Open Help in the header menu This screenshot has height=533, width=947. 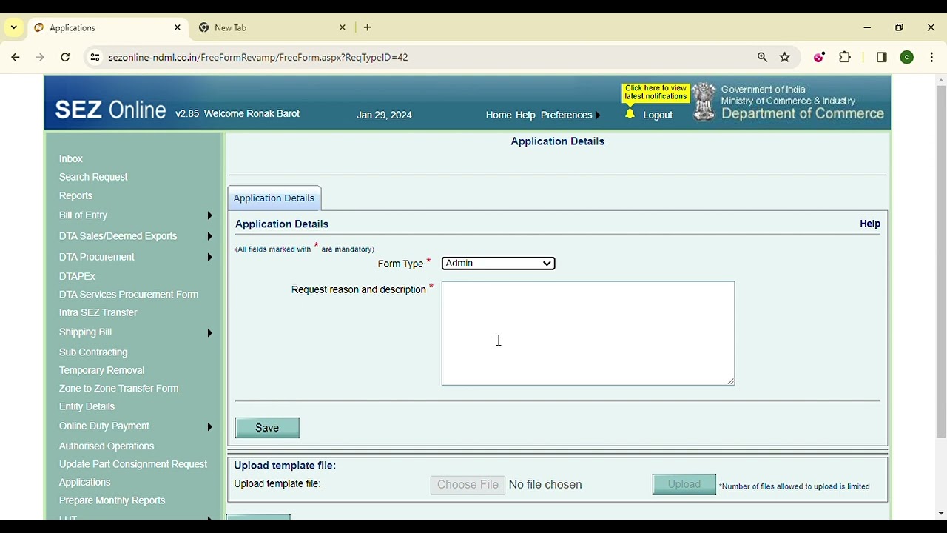click(525, 115)
